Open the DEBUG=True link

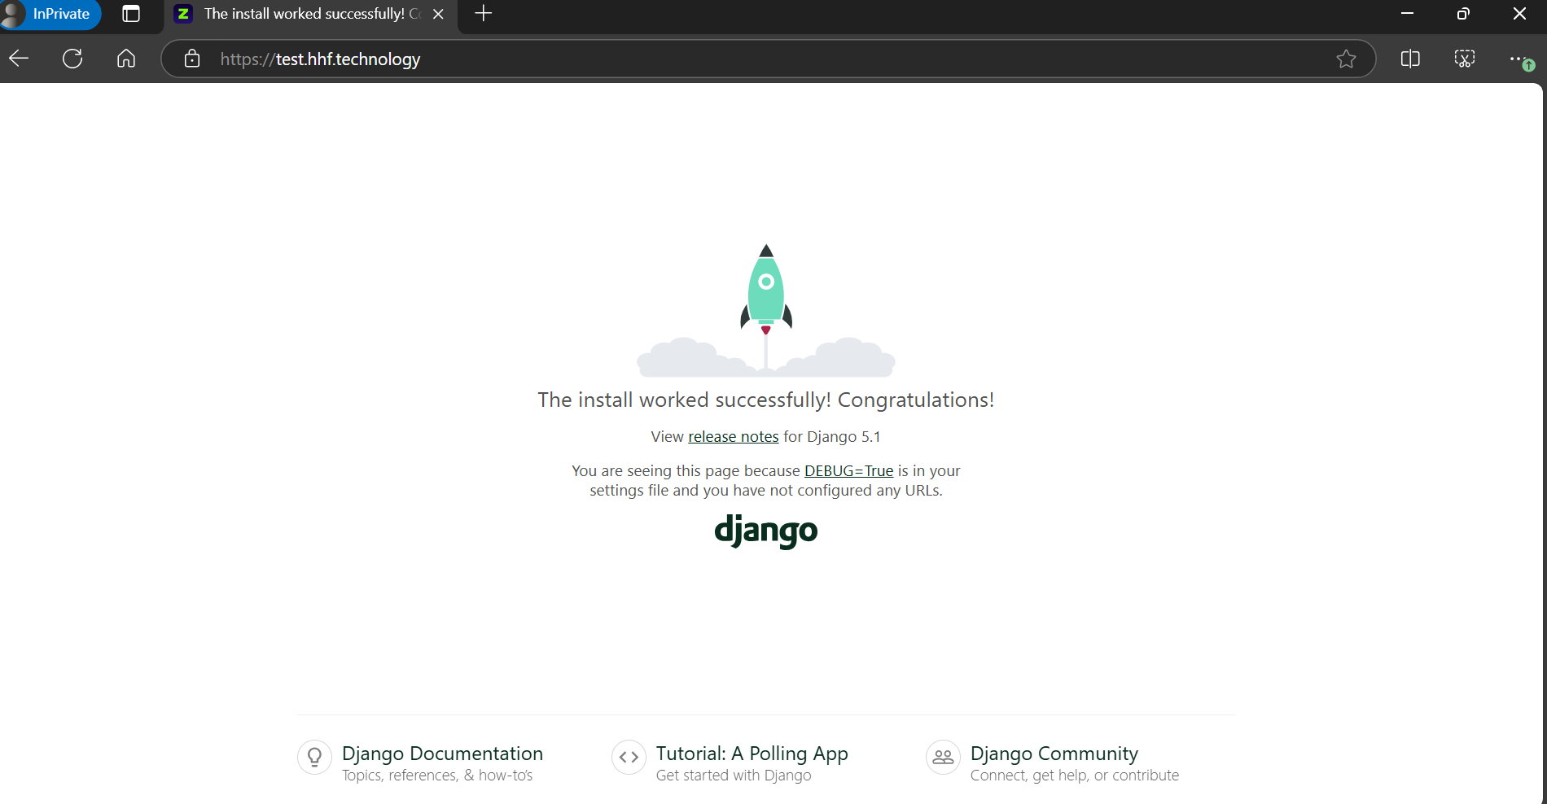point(849,471)
